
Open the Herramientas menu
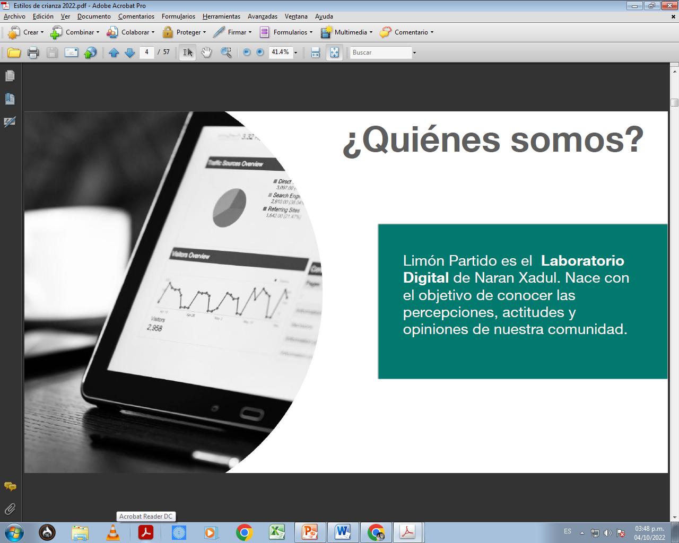click(221, 16)
